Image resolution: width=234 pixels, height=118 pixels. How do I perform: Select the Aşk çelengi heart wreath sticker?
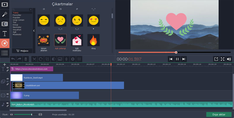point(60,40)
